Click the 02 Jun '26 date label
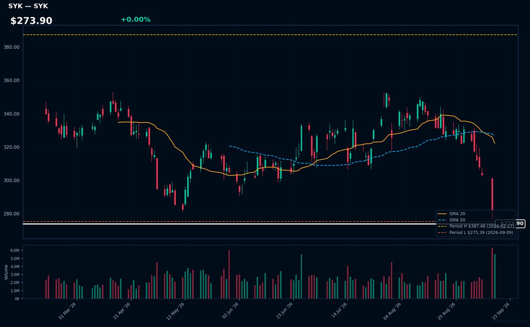Screen dimensions: 530x327 (x=230, y=311)
